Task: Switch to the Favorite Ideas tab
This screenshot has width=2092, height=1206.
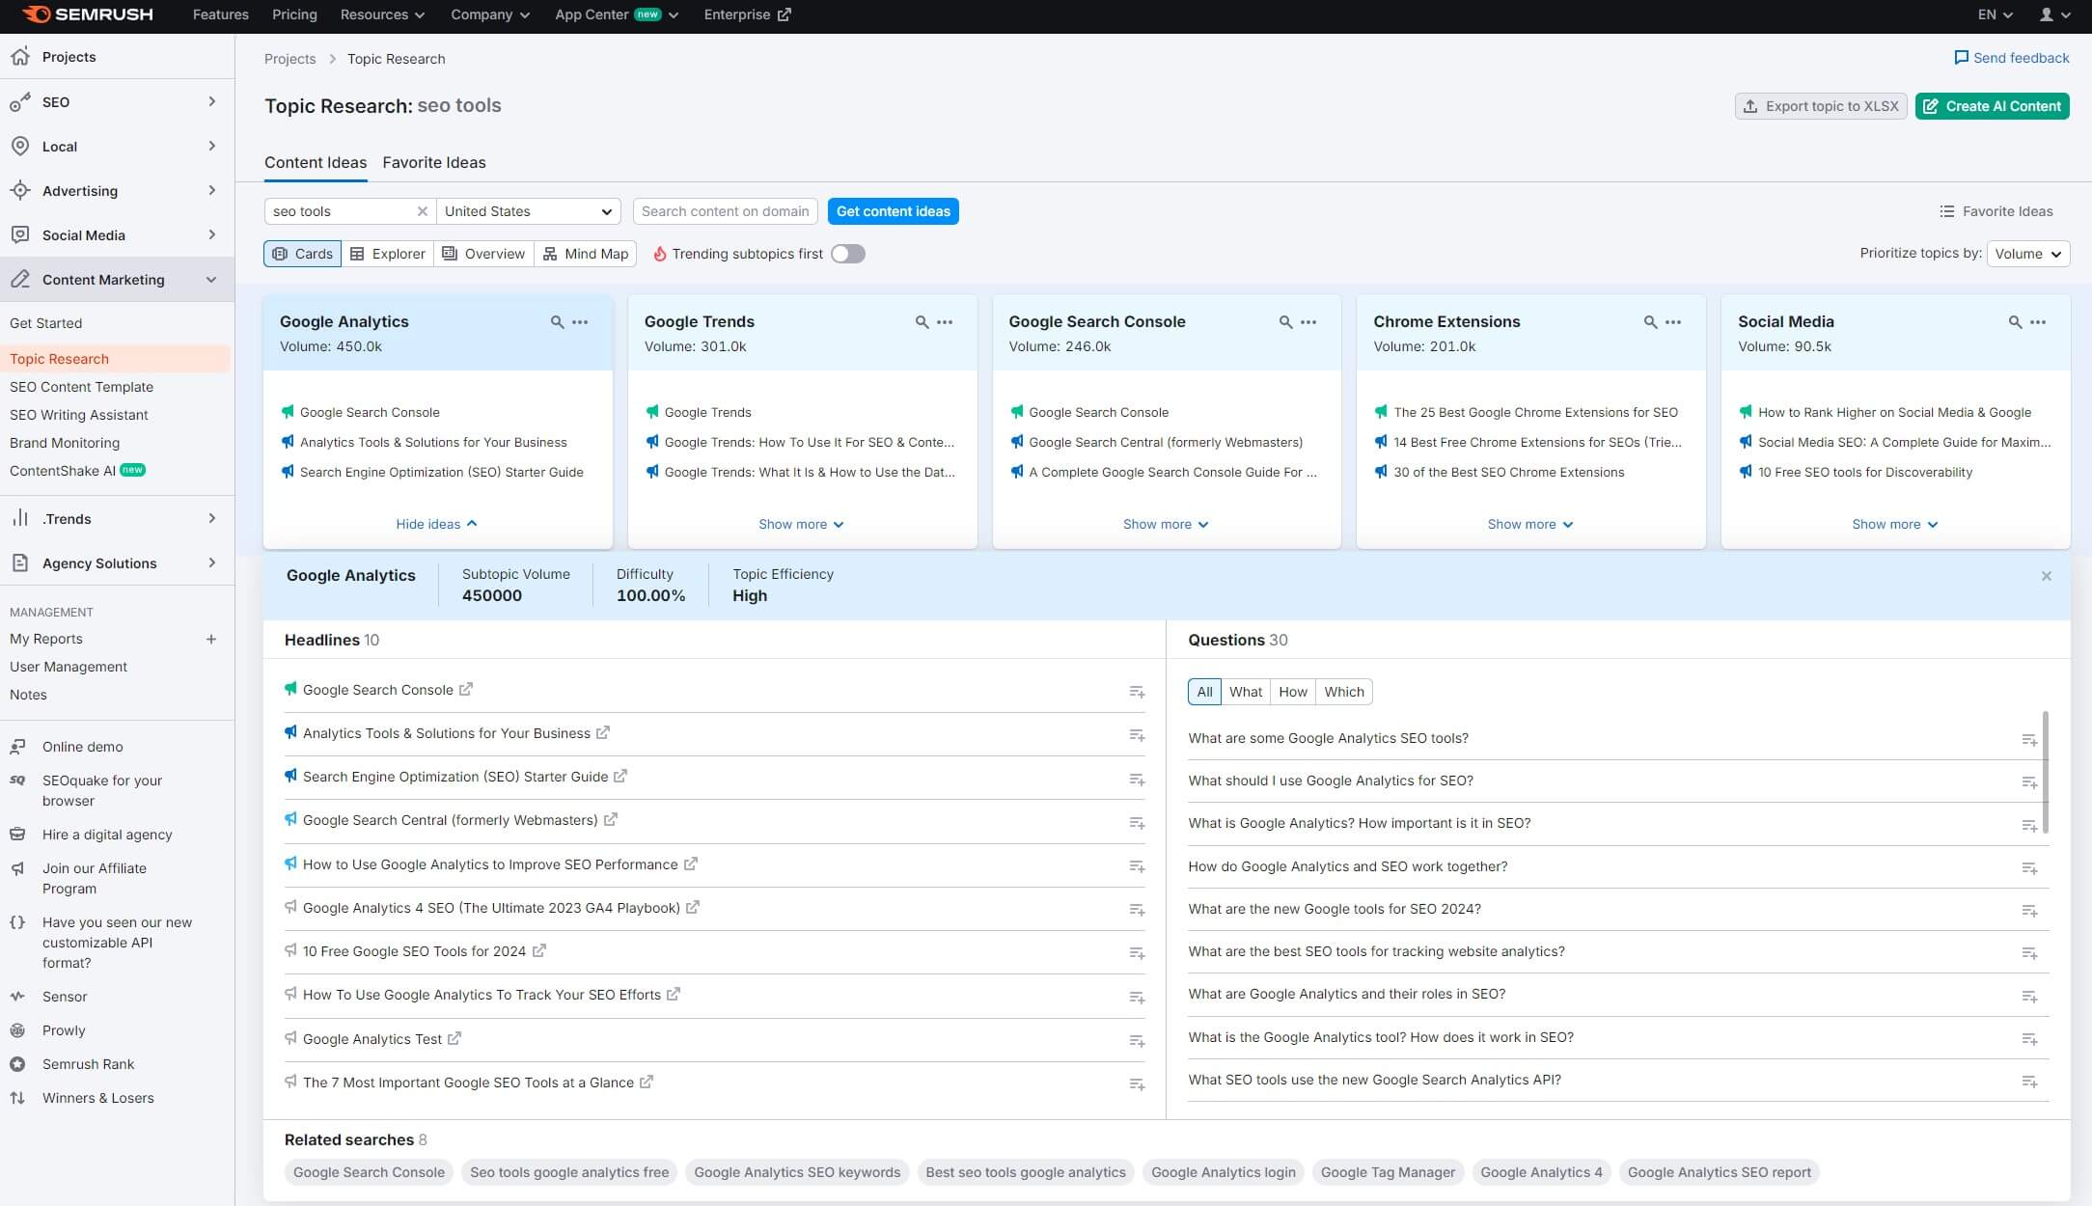Action: click(x=433, y=162)
